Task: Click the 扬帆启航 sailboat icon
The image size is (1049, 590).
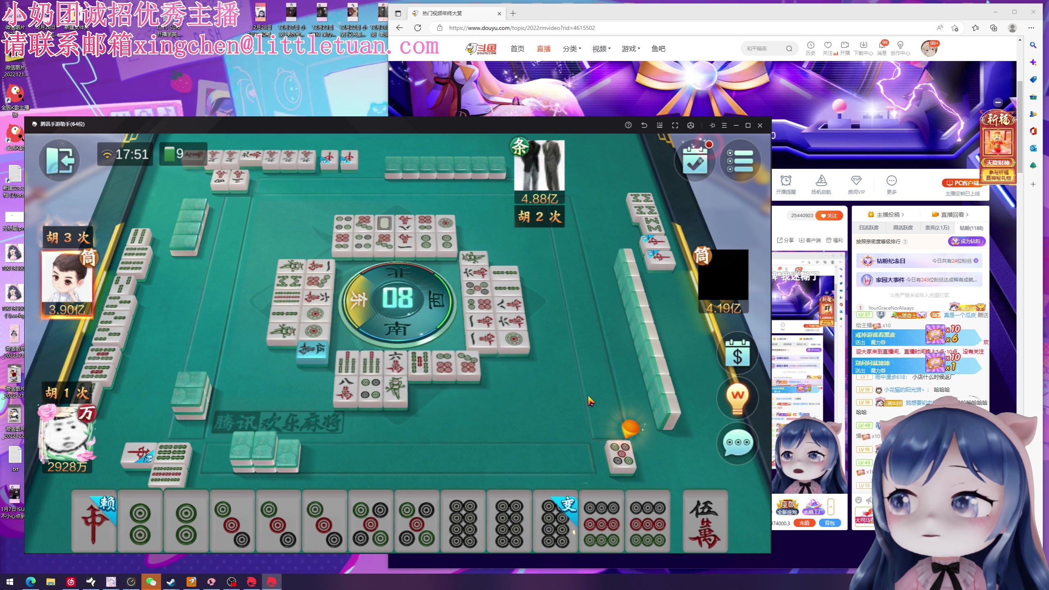Action: pyautogui.click(x=821, y=181)
